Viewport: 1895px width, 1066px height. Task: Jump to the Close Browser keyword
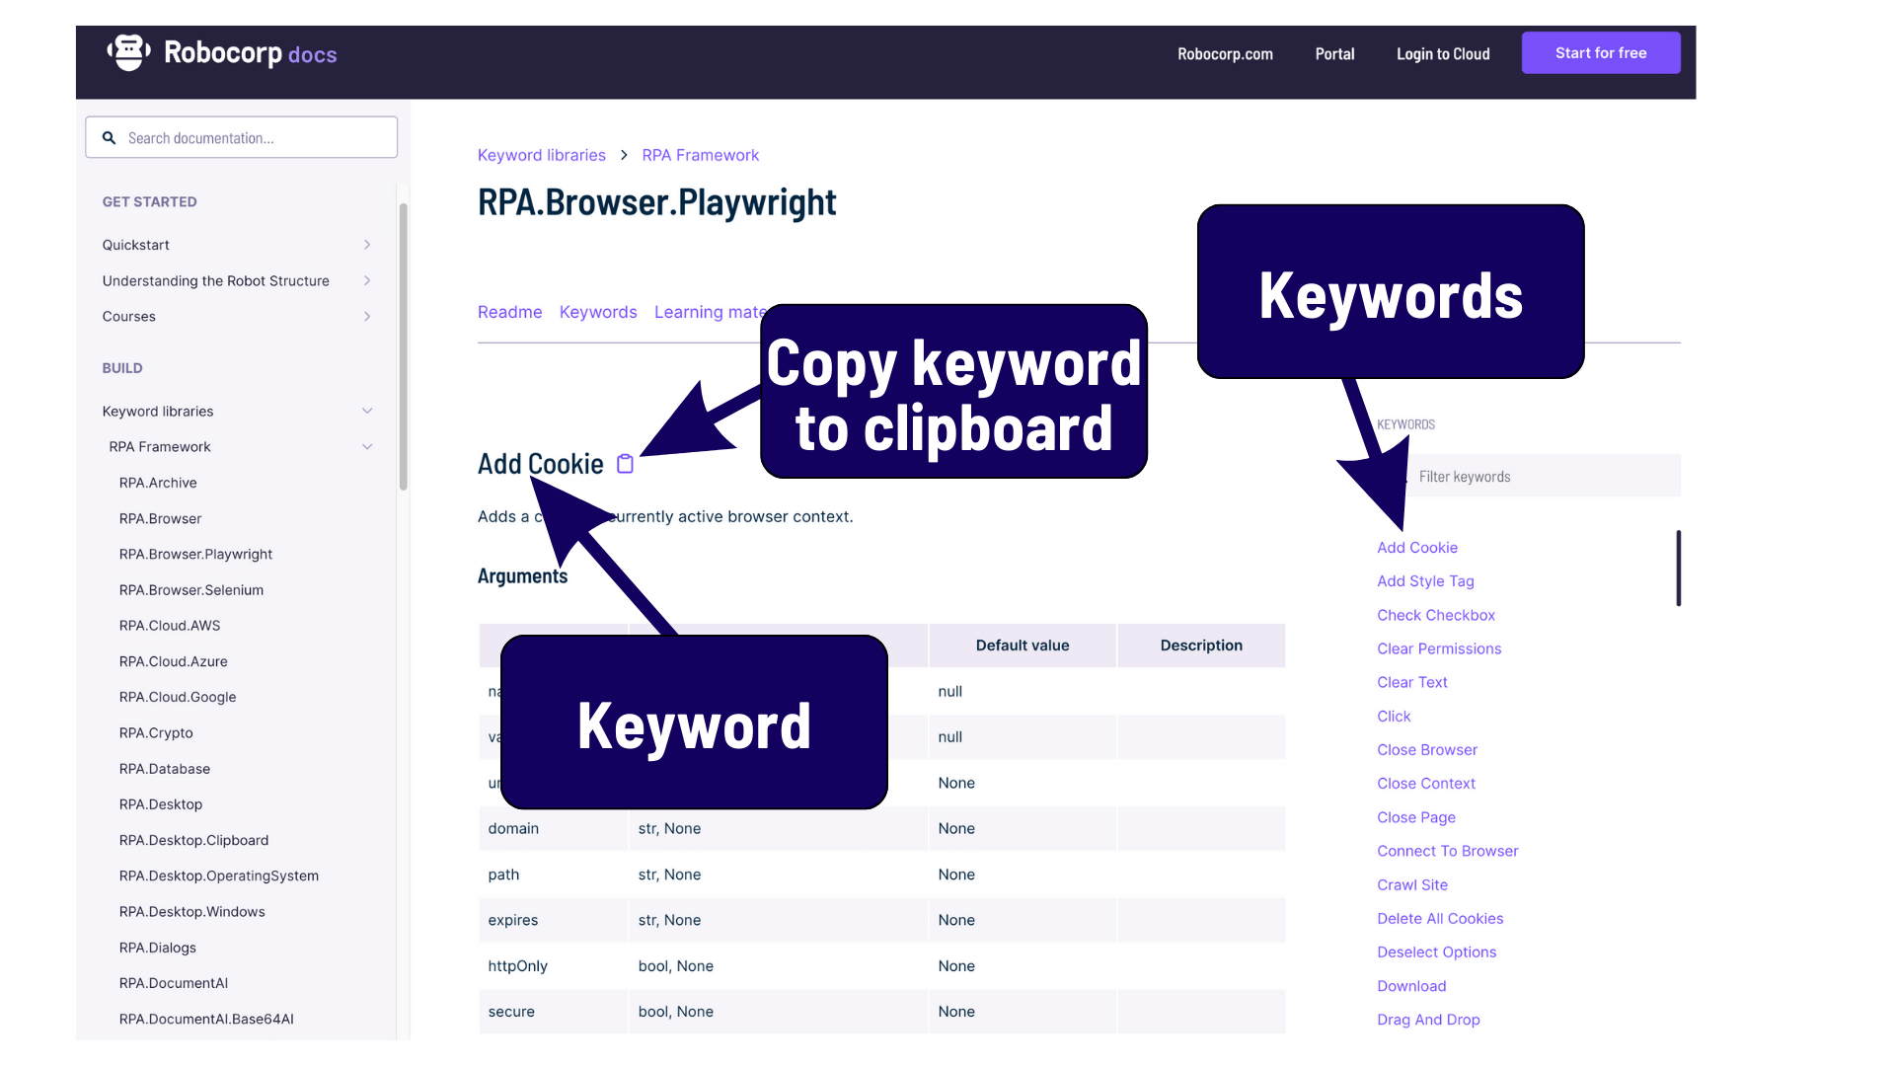pyautogui.click(x=1427, y=750)
